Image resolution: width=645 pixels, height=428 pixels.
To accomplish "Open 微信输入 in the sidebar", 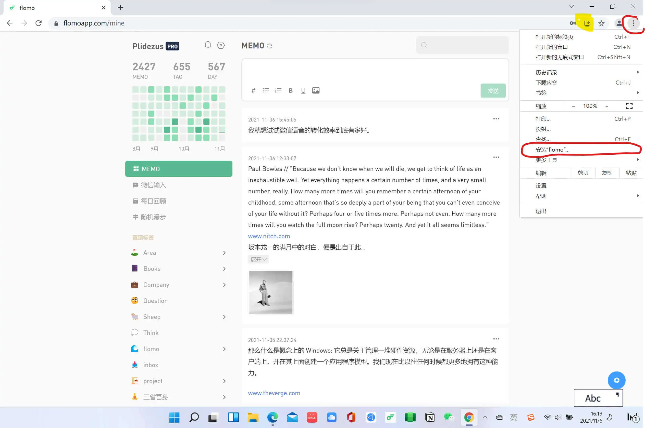I will click(x=153, y=185).
